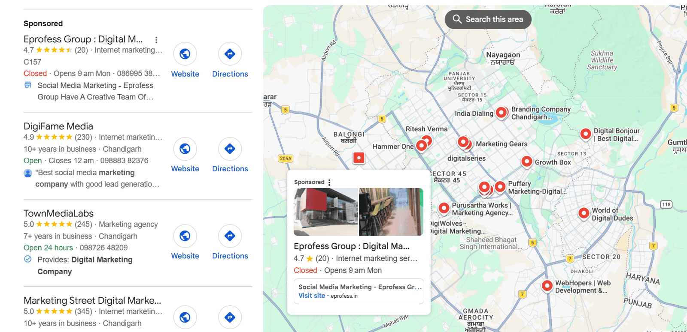The height and width of the screenshot is (332, 687).
Task: View Eprofess building exterior photo
Action: point(325,212)
